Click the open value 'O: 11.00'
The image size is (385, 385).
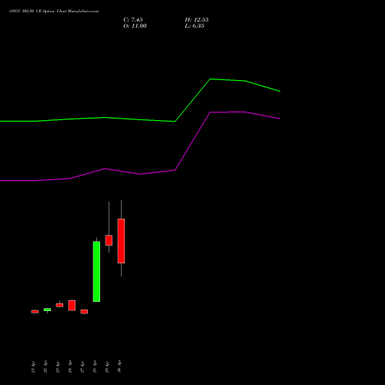(x=135, y=26)
